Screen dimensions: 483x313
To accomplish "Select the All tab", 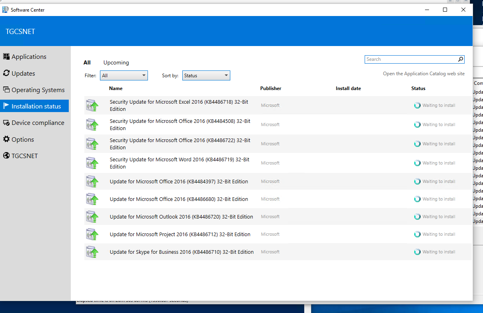I will coord(87,62).
